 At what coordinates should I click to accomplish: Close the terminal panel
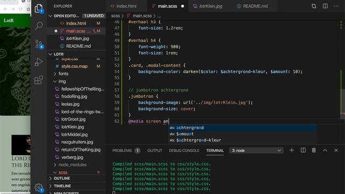pyautogui.click(x=336, y=150)
